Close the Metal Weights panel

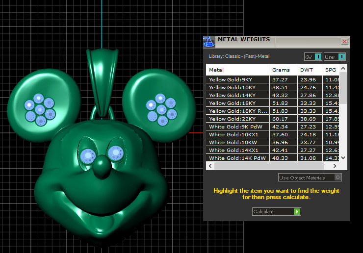(344, 42)
